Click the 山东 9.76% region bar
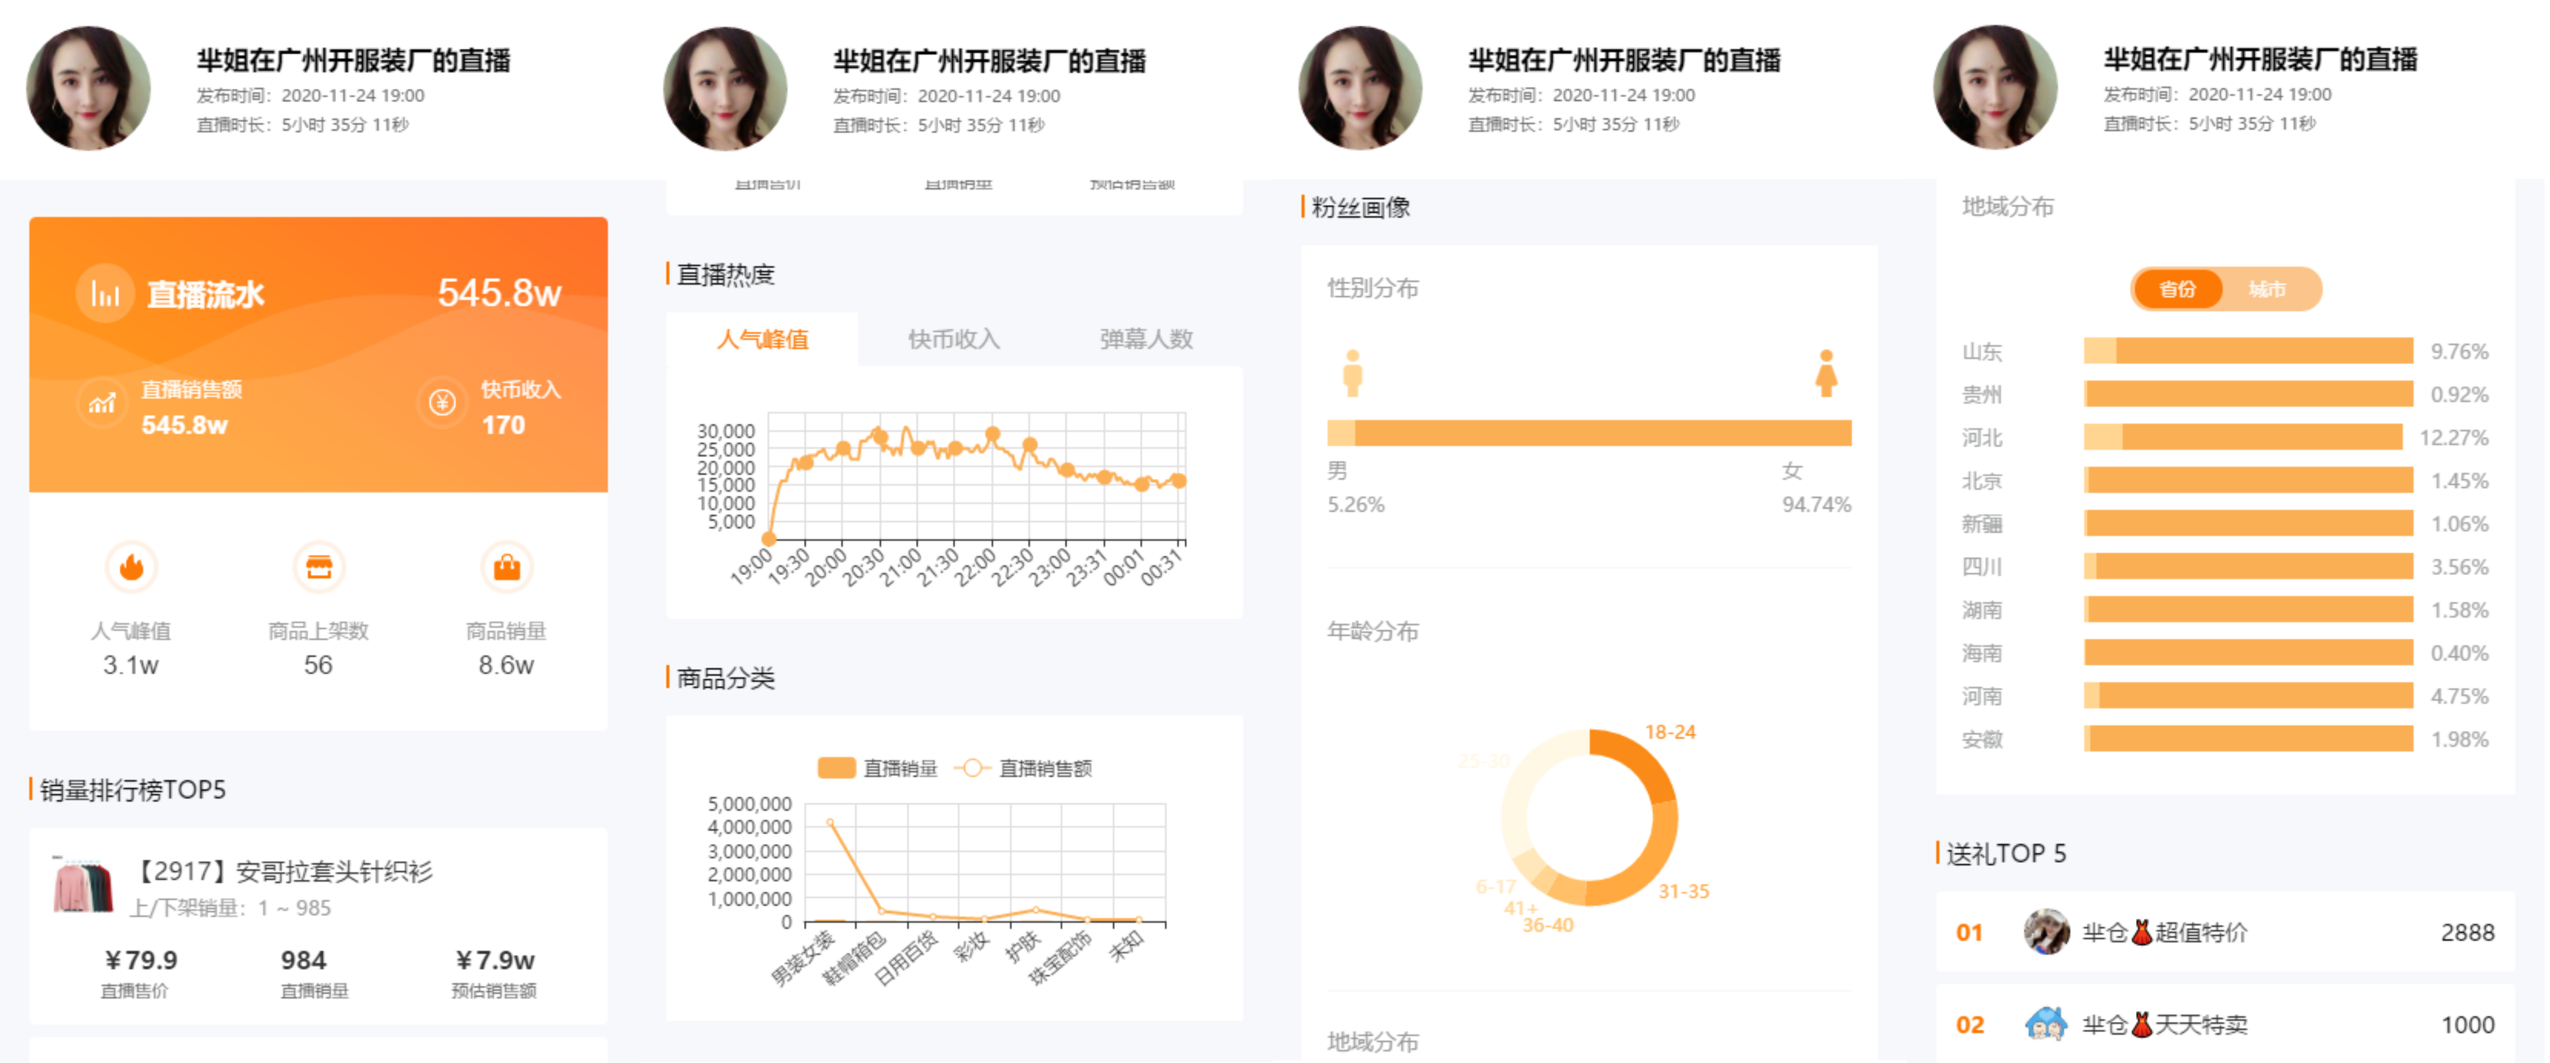Image resolution: width=2550 pixels, height=1063 pixels. (2248, 351)
